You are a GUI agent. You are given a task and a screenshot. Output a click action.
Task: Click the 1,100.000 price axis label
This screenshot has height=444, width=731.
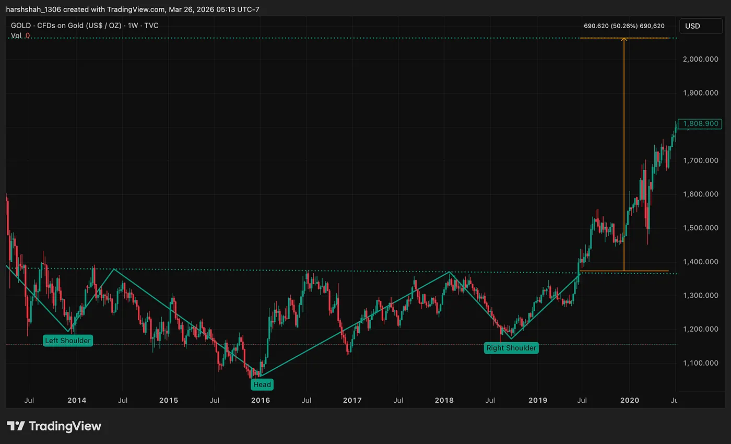coord(701,363)
